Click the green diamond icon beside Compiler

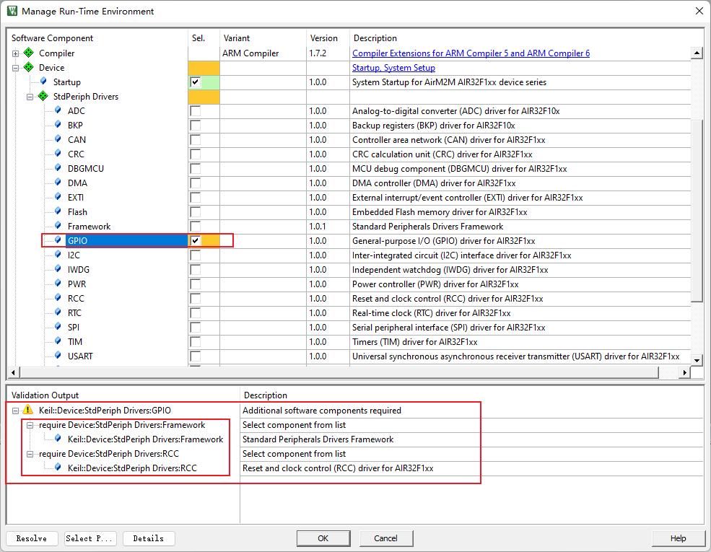pyautogui.click(x=29, y=53)
